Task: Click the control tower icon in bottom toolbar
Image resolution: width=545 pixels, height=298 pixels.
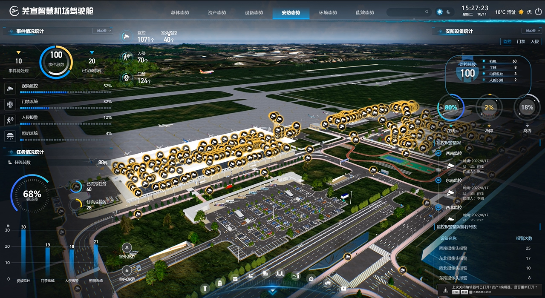Action: click(x=205, y=288)
